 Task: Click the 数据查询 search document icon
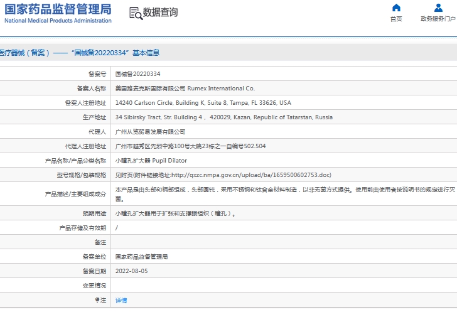(x=135, y=13)
